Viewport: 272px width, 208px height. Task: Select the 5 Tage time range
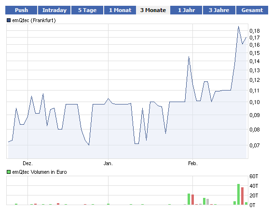click(x=87, y=10)
